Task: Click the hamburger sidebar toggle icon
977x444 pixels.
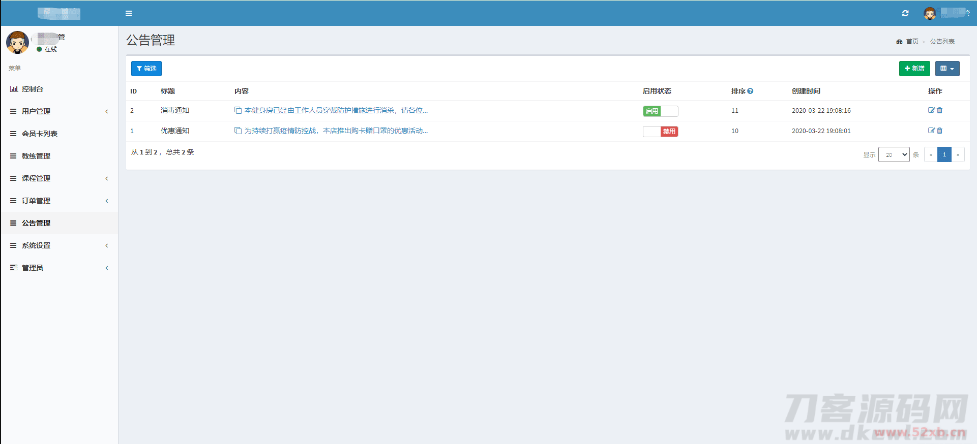Action: coord(129,13)
